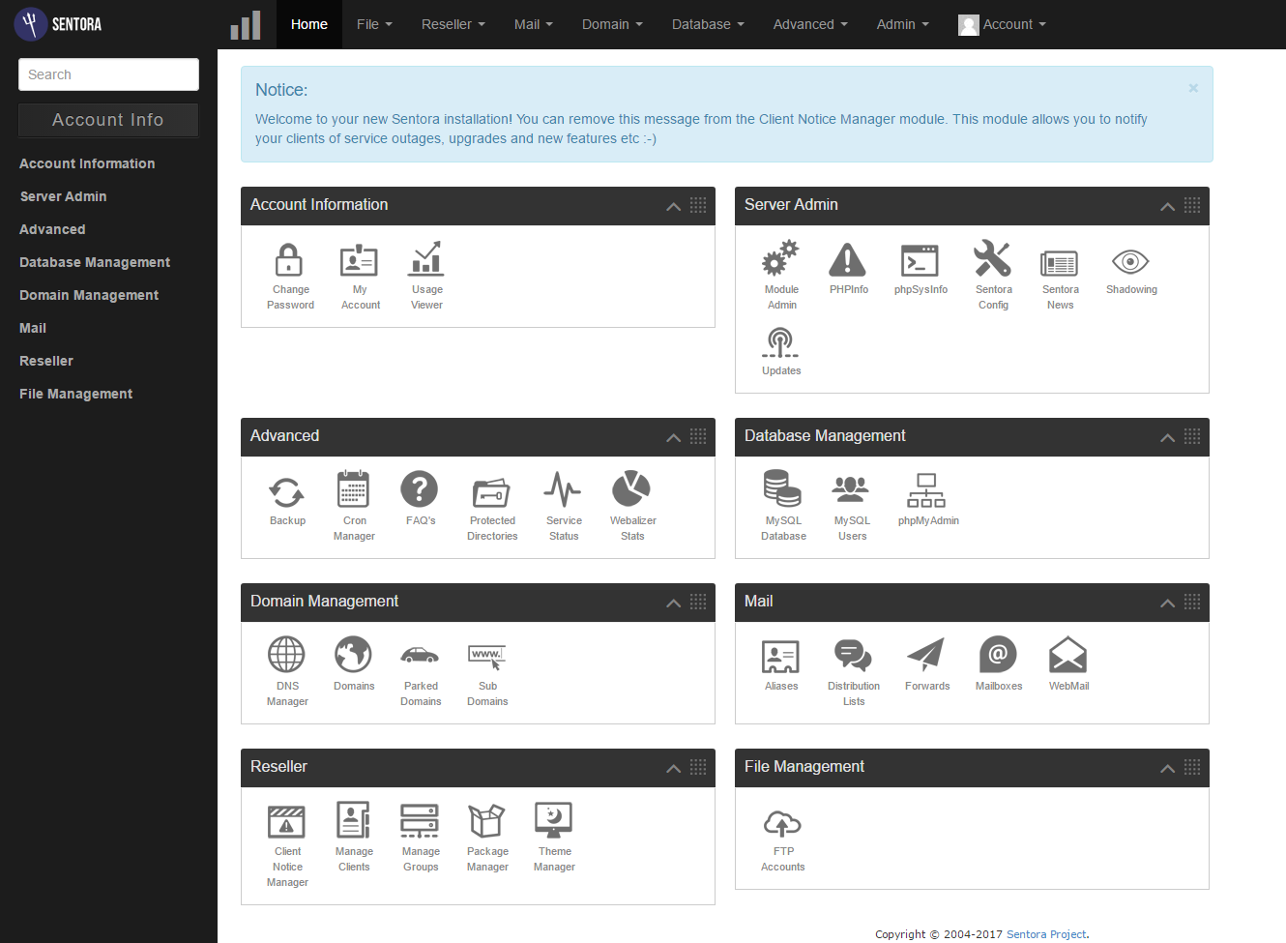Open the My Account module icon
Screen dimensions: 1286x943
[359, 261]
